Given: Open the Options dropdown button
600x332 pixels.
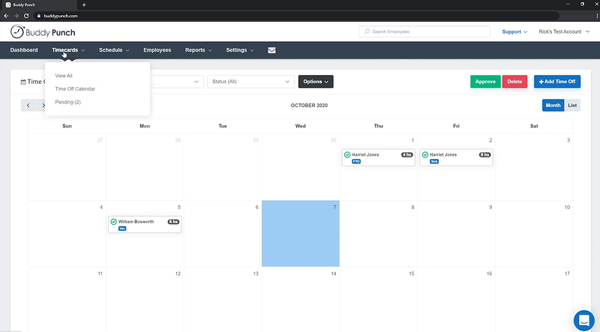Looking at the screenshot, I should 316,82.
